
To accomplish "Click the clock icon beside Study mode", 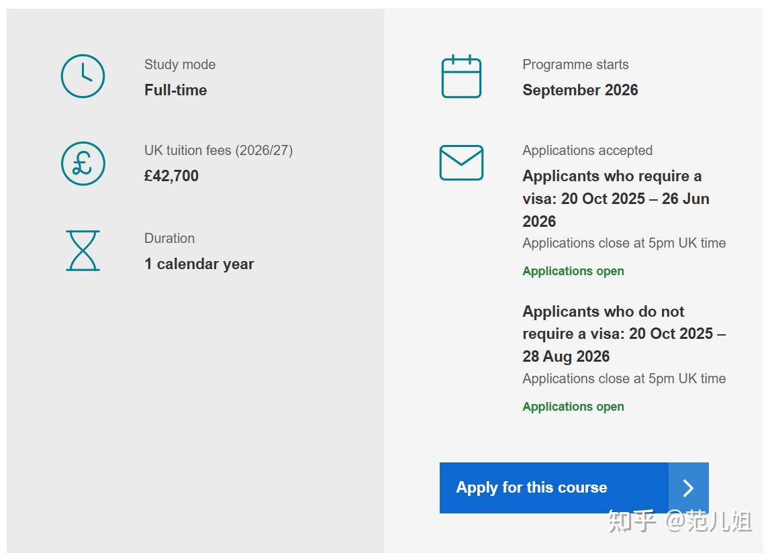I will point(83,77).
